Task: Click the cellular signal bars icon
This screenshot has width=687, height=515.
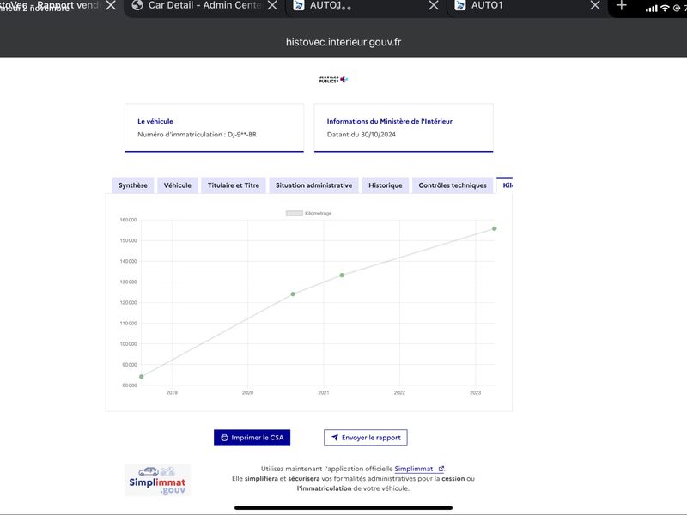Action: (x=652, y=9)
